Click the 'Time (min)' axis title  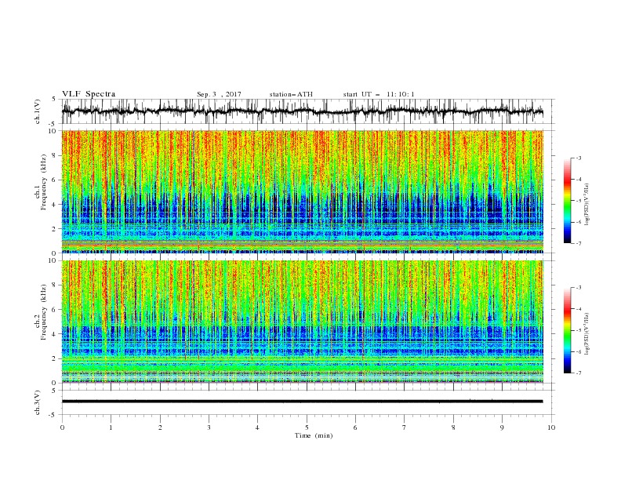(x=314, y=435)
